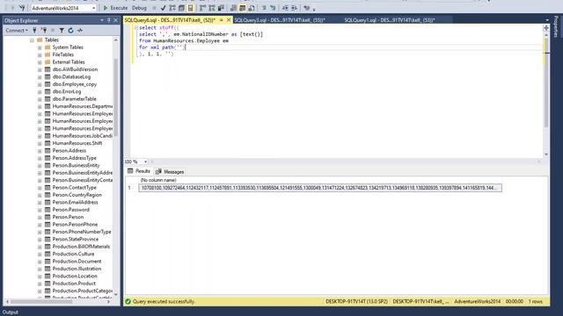563x316 pixels.
Task: Display the estimated execution plan
Action: click(172, 8)
